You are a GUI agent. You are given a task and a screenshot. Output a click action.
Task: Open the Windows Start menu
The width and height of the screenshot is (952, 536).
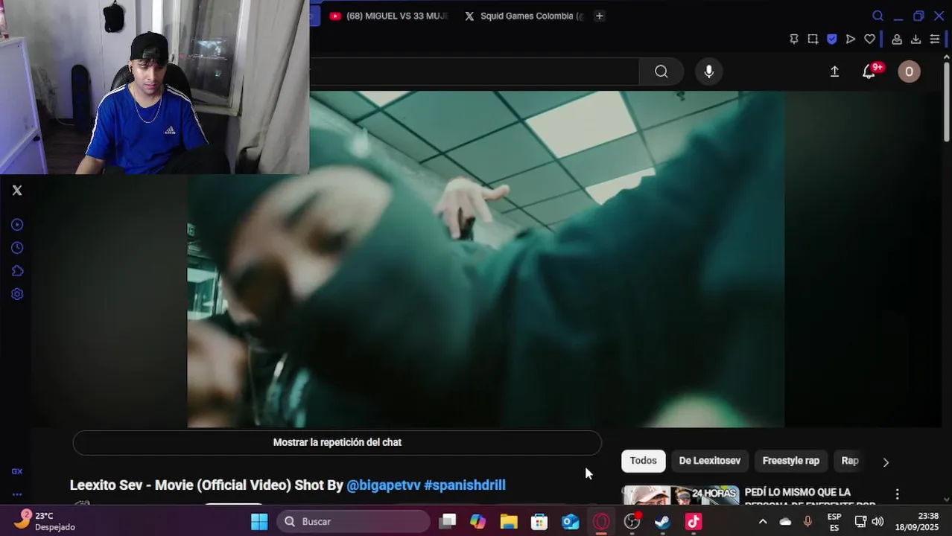click(259, 521)
